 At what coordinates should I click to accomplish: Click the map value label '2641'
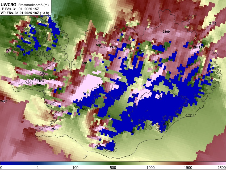(x=196, y=47)
